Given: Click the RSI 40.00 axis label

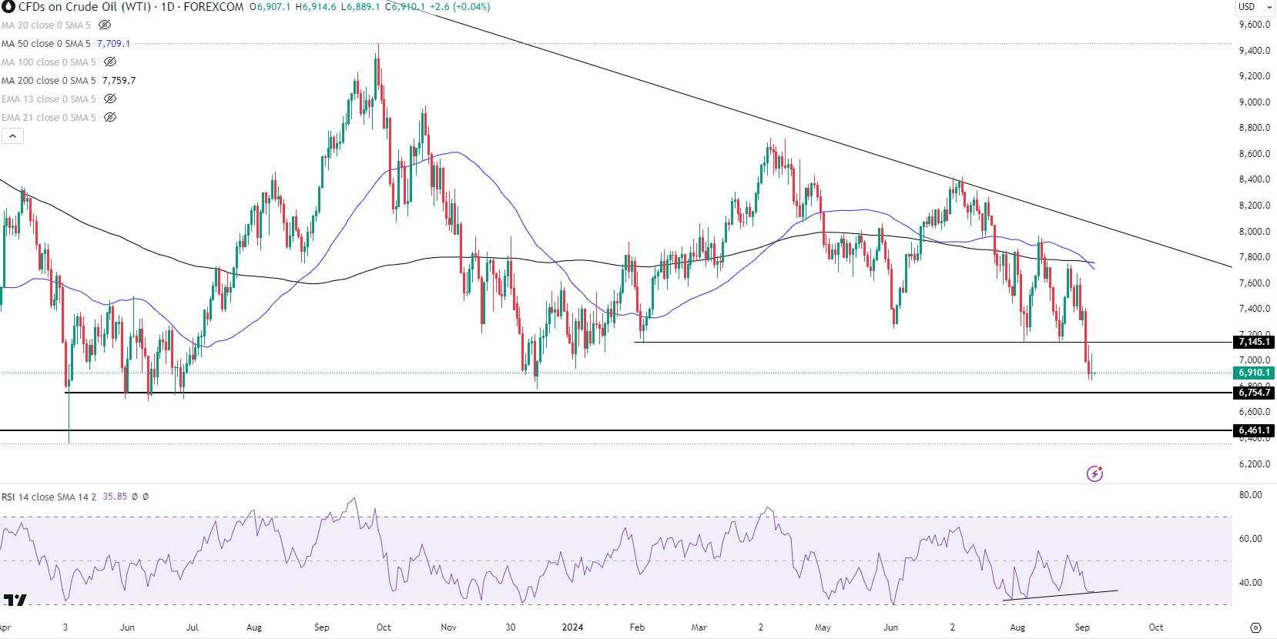Looking at the screenshot, I should click(1251, 583).
